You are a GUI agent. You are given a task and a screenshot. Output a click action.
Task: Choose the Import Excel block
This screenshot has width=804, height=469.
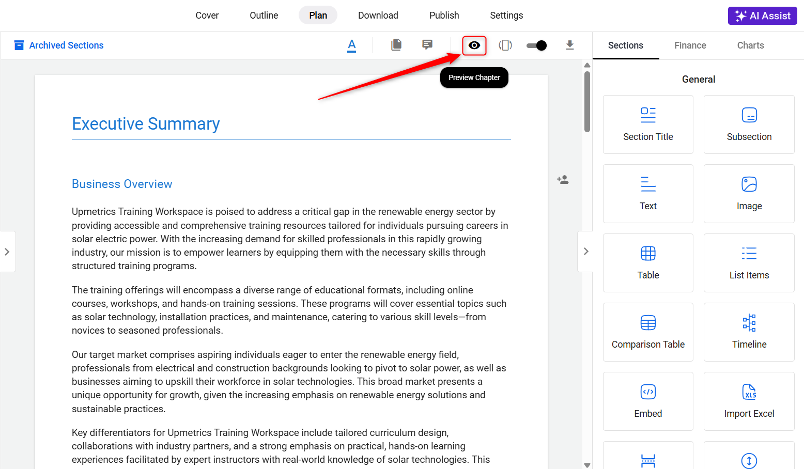[x=749, y=401]
